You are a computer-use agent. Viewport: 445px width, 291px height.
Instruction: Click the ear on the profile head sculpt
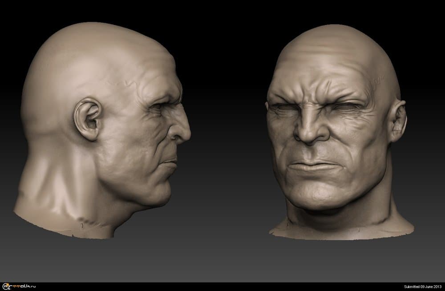[89, 117]
